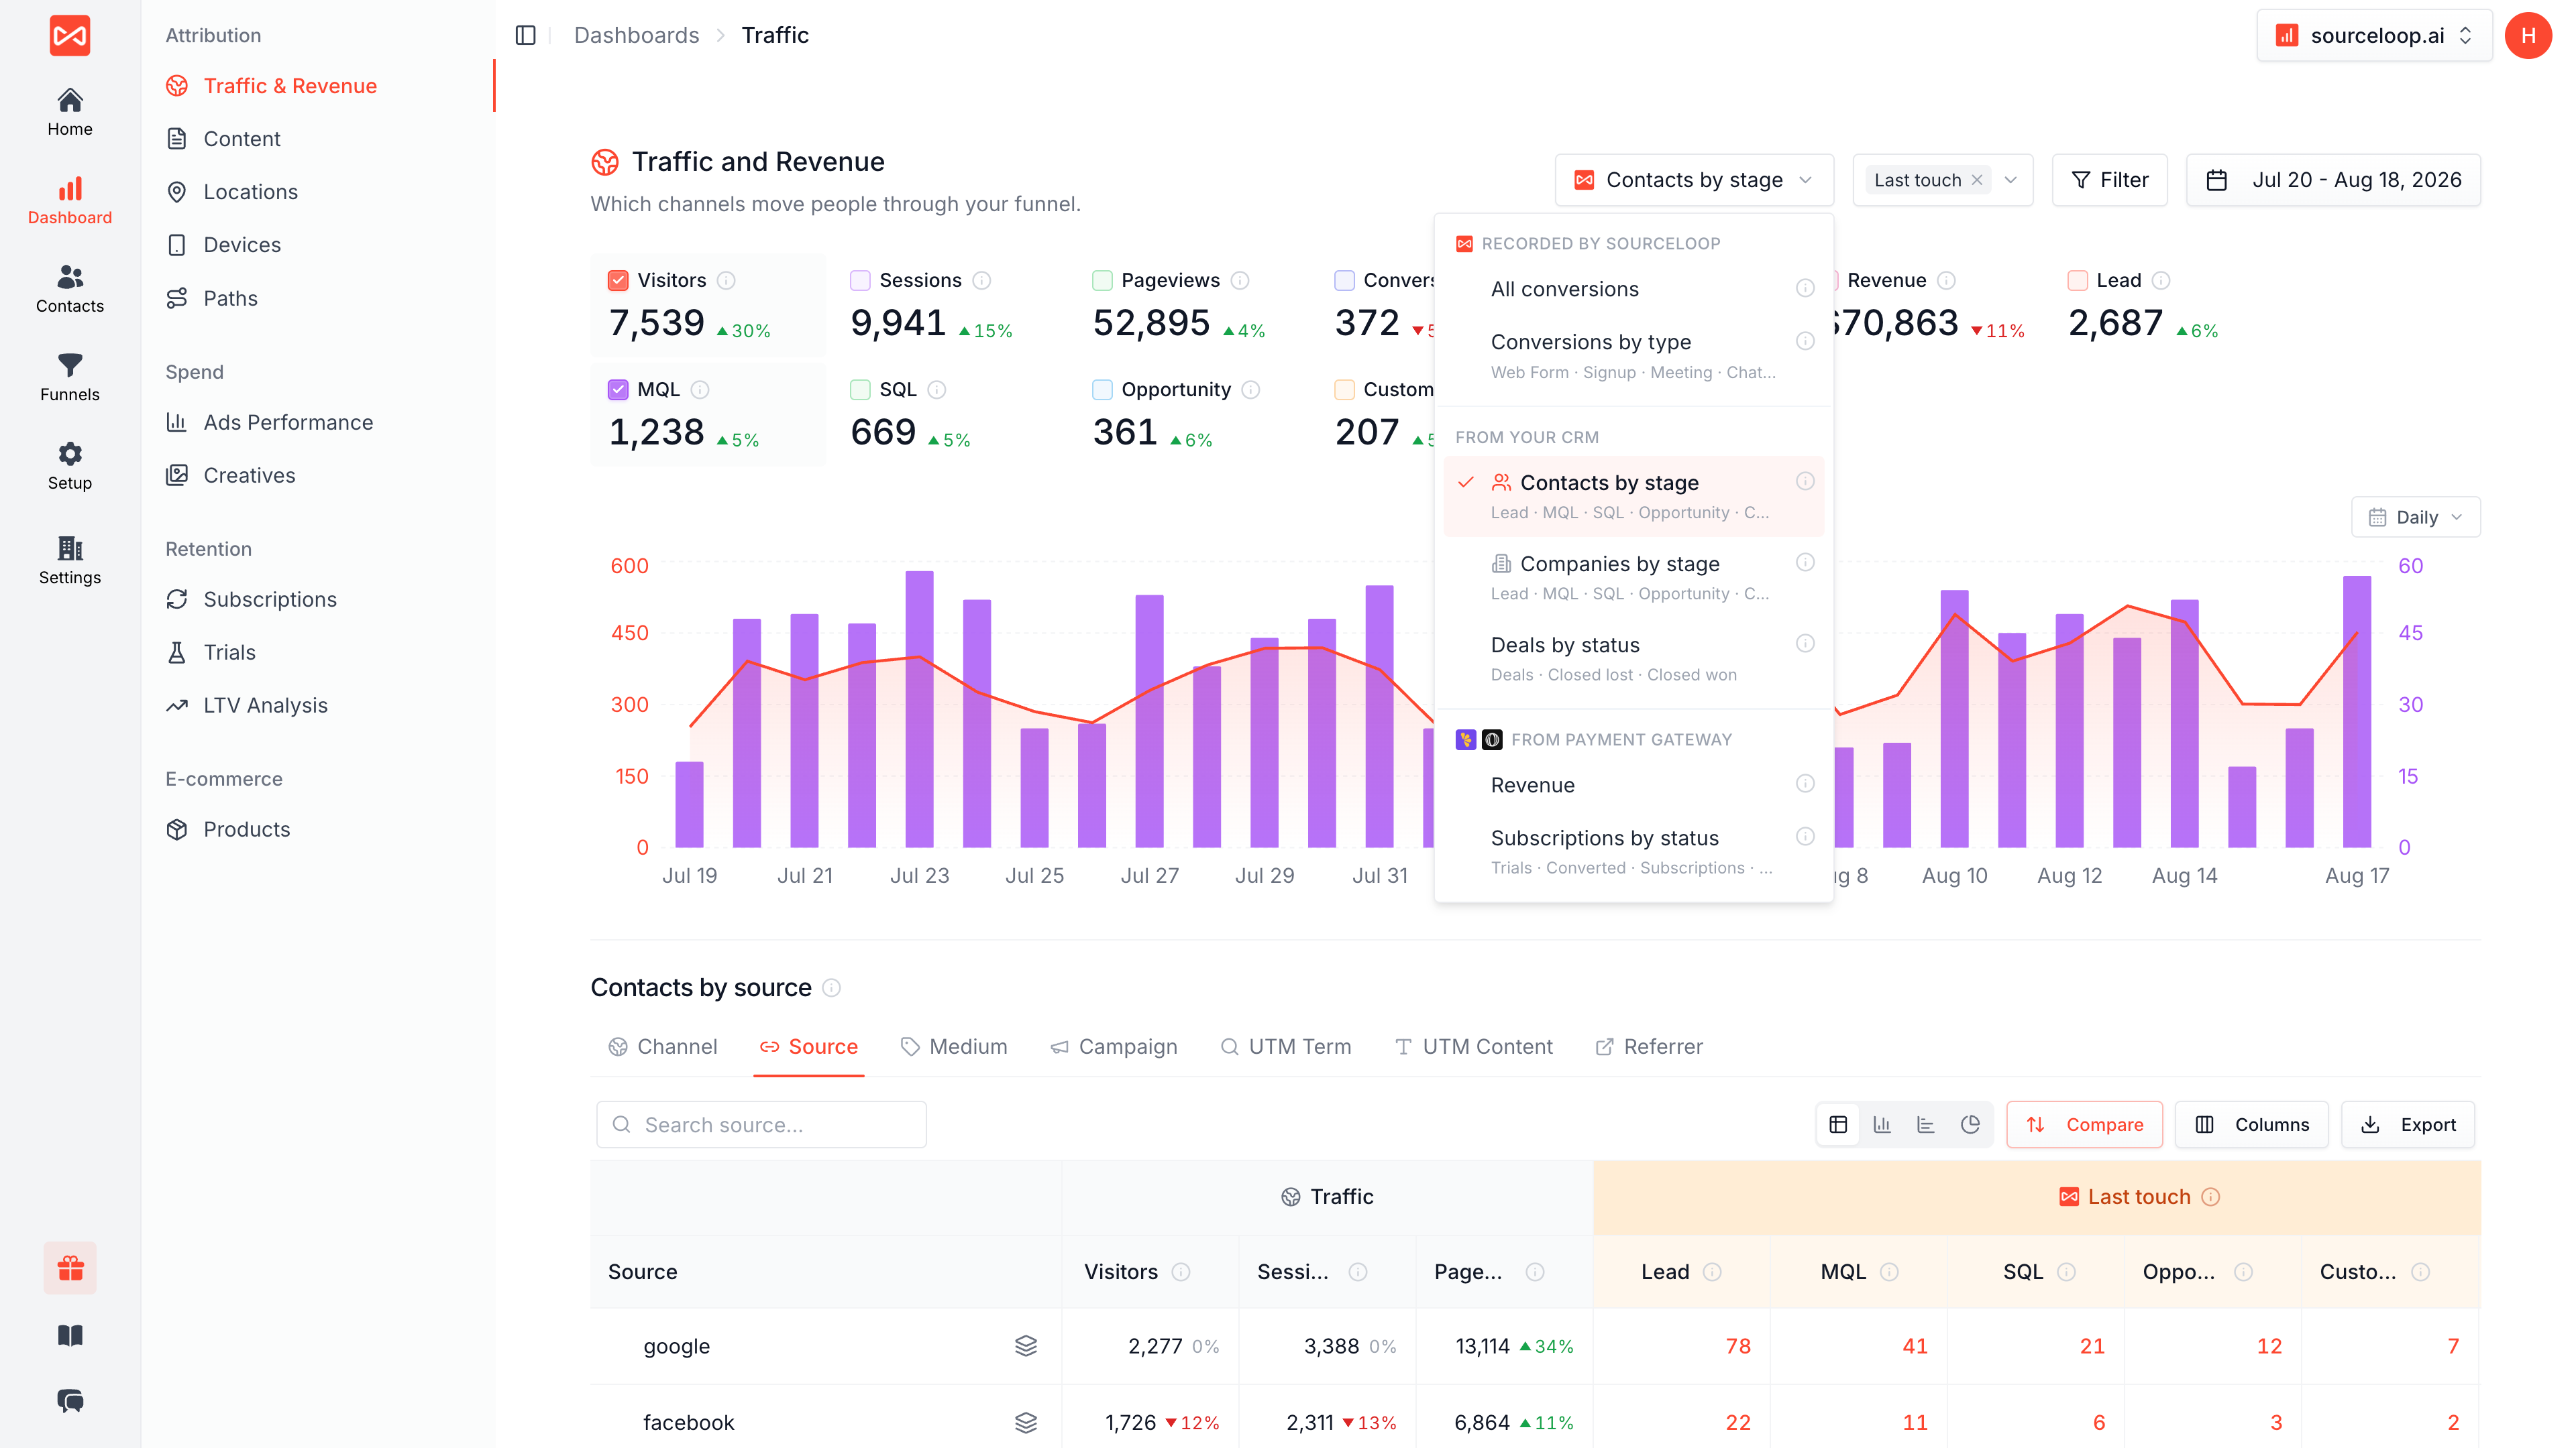This screenshot has height=1448, width=2576.
Task: Toggle the SQL checkbox
Action: pos(860,389)
